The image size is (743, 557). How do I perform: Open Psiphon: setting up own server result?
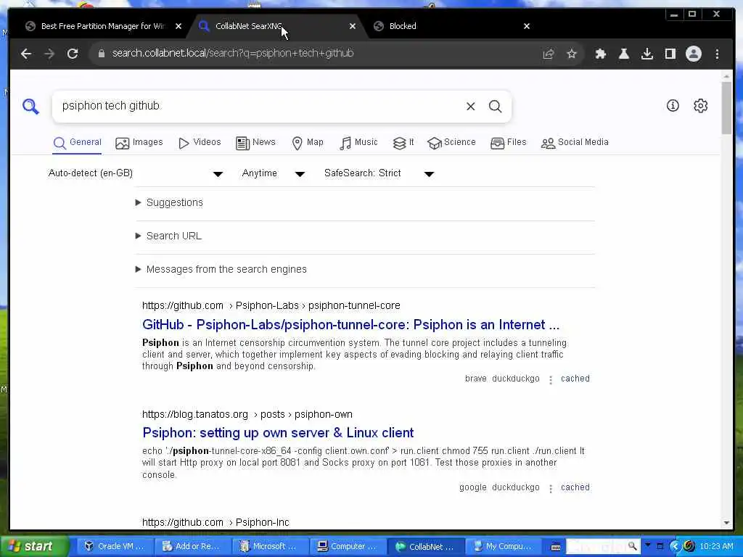click(278, 433)
